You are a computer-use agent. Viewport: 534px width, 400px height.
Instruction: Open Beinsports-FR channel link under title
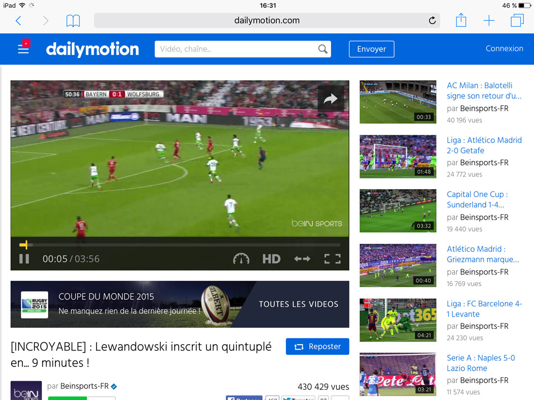pyautogui.click(x=84, y=386)
